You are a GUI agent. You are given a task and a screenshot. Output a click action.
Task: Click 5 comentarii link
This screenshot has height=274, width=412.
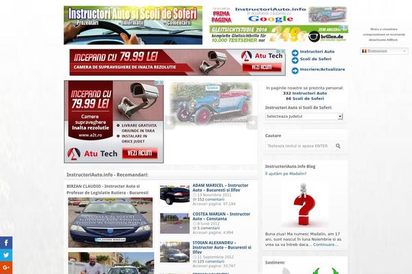pos(208,228)
